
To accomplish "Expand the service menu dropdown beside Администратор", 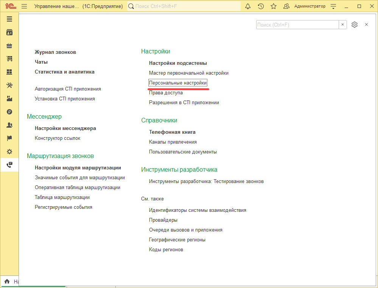I will pyautogui.click(x=333, y=6).
